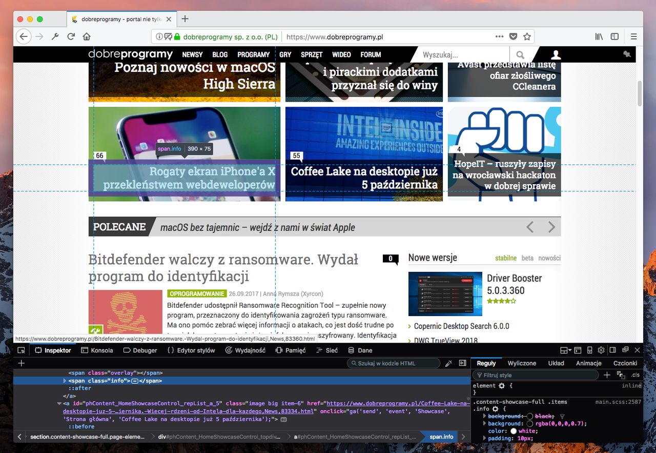
Task: Go to next polecane slide
Action: coord(551,227)
